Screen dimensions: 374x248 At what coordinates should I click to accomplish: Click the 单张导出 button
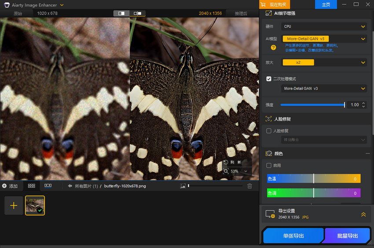click(x=293, y=236)
